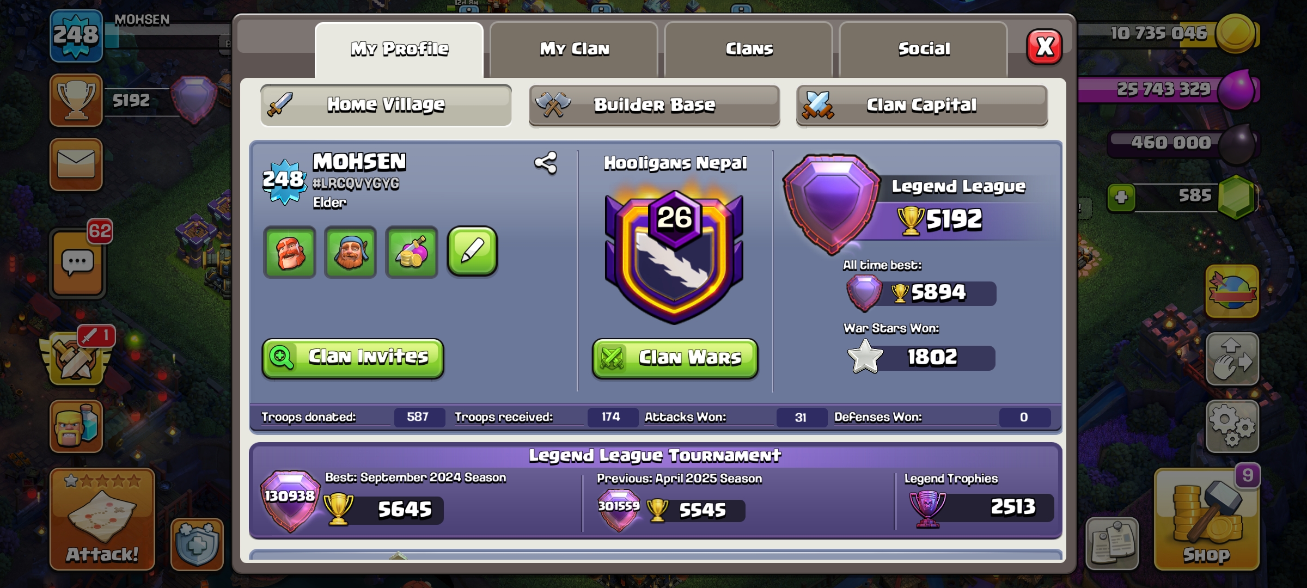Select the loot resources label icon

(412, 252)
